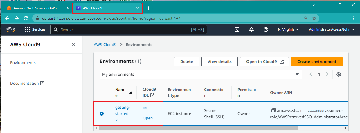Click the Owner permission cell
The height and width of the screenshot is (133, 360).
pos(244,114)
